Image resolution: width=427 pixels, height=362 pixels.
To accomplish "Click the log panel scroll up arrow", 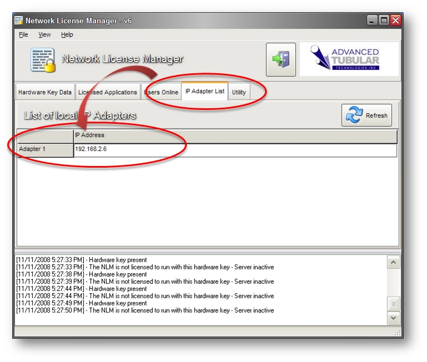I will [394, 263].
